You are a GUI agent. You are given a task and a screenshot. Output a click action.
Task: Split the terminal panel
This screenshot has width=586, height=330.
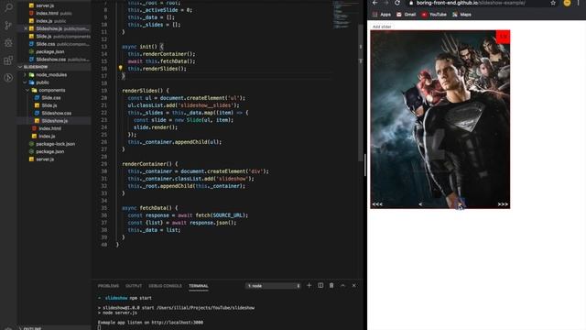320,285
